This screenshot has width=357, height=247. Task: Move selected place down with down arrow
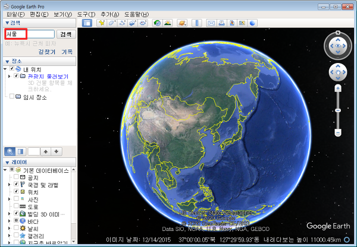point(57,151)
